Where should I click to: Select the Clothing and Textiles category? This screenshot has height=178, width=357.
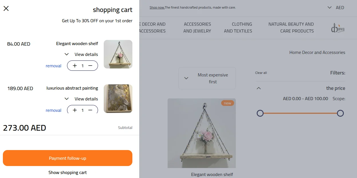coord(242,28)
